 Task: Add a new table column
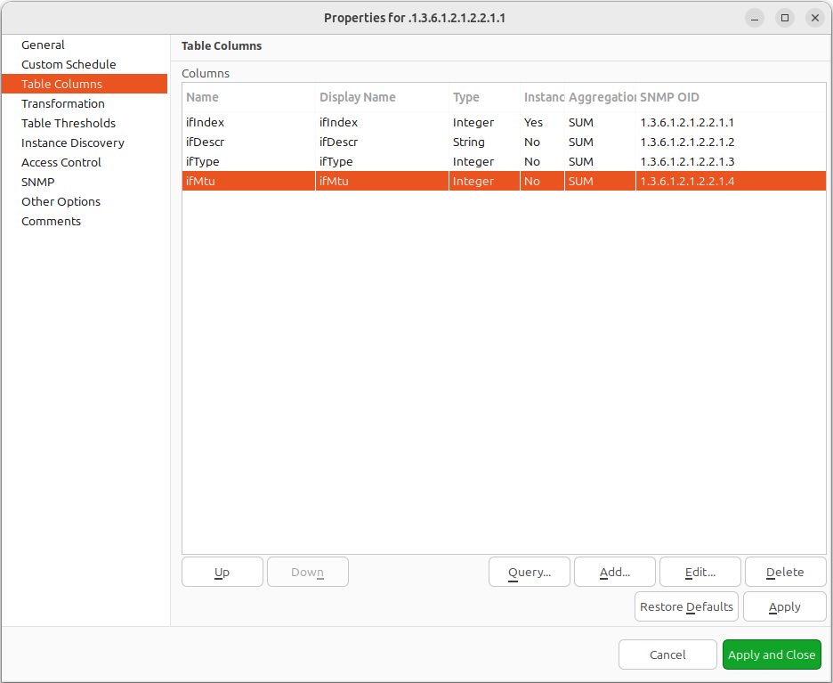[614, 572]
